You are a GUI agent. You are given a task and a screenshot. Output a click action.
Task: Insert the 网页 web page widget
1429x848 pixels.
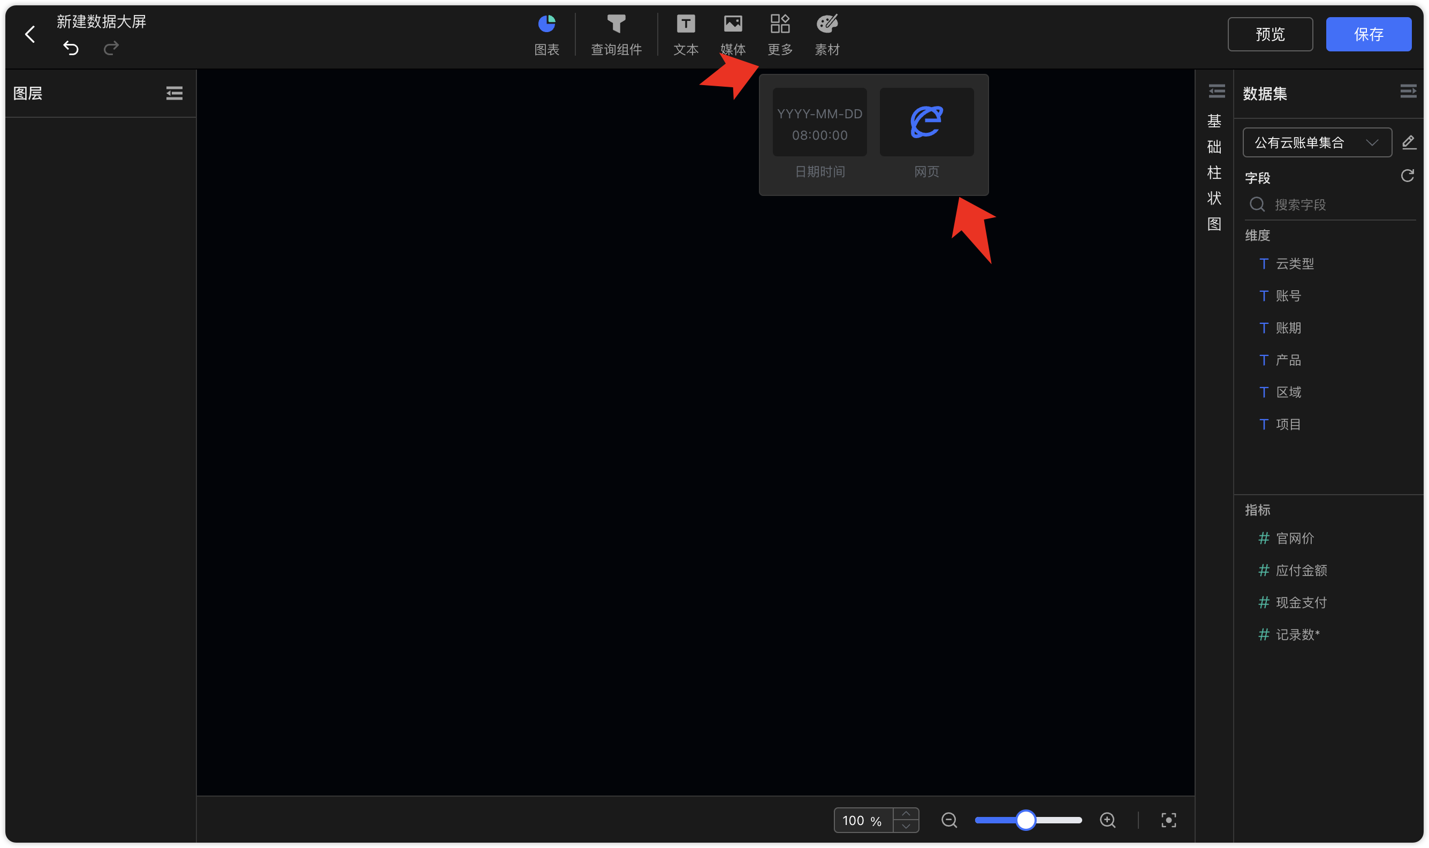(926, 133)
